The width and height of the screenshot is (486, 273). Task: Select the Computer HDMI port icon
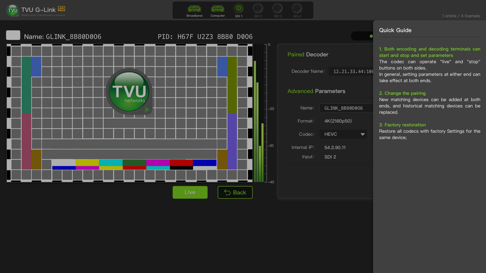click(x=217, y=9)
